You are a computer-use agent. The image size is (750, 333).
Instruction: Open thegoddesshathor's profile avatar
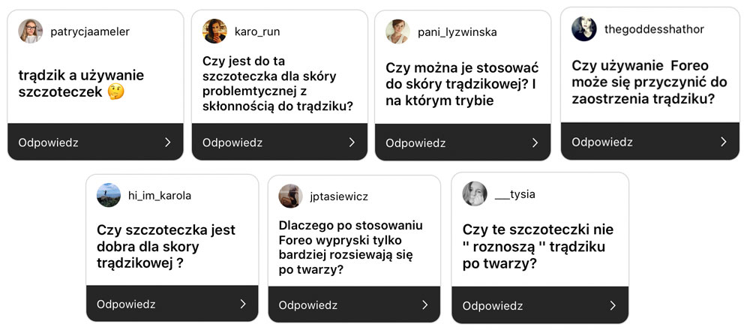point(583,29)
